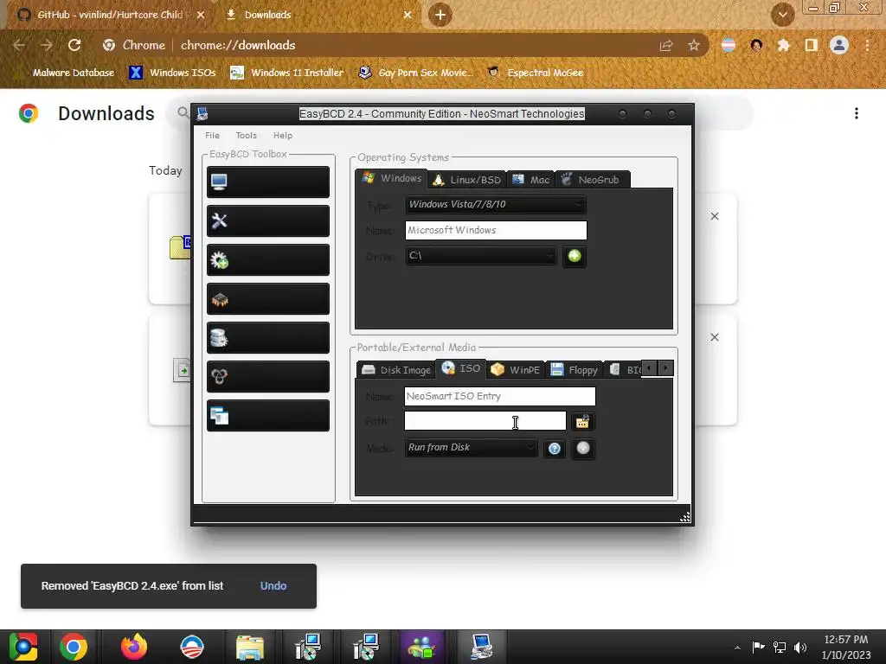This screenshot has height=664, width=886.
Task: Expand the Mode dropdown Run from Disk
Action: coord(471,448)
